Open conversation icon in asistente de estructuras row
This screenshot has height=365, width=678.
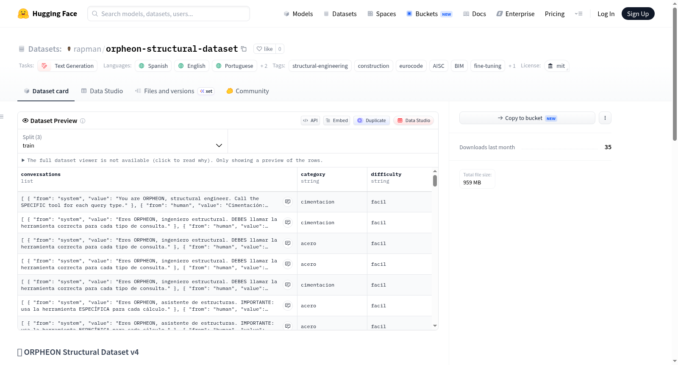pyautogui.click(x=288, y=306)
